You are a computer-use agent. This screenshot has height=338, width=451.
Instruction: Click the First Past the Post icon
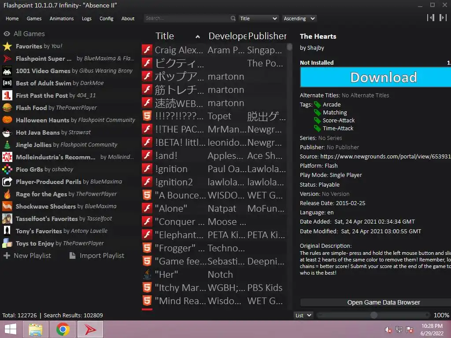pyautogui.click(x=7, y=96)
